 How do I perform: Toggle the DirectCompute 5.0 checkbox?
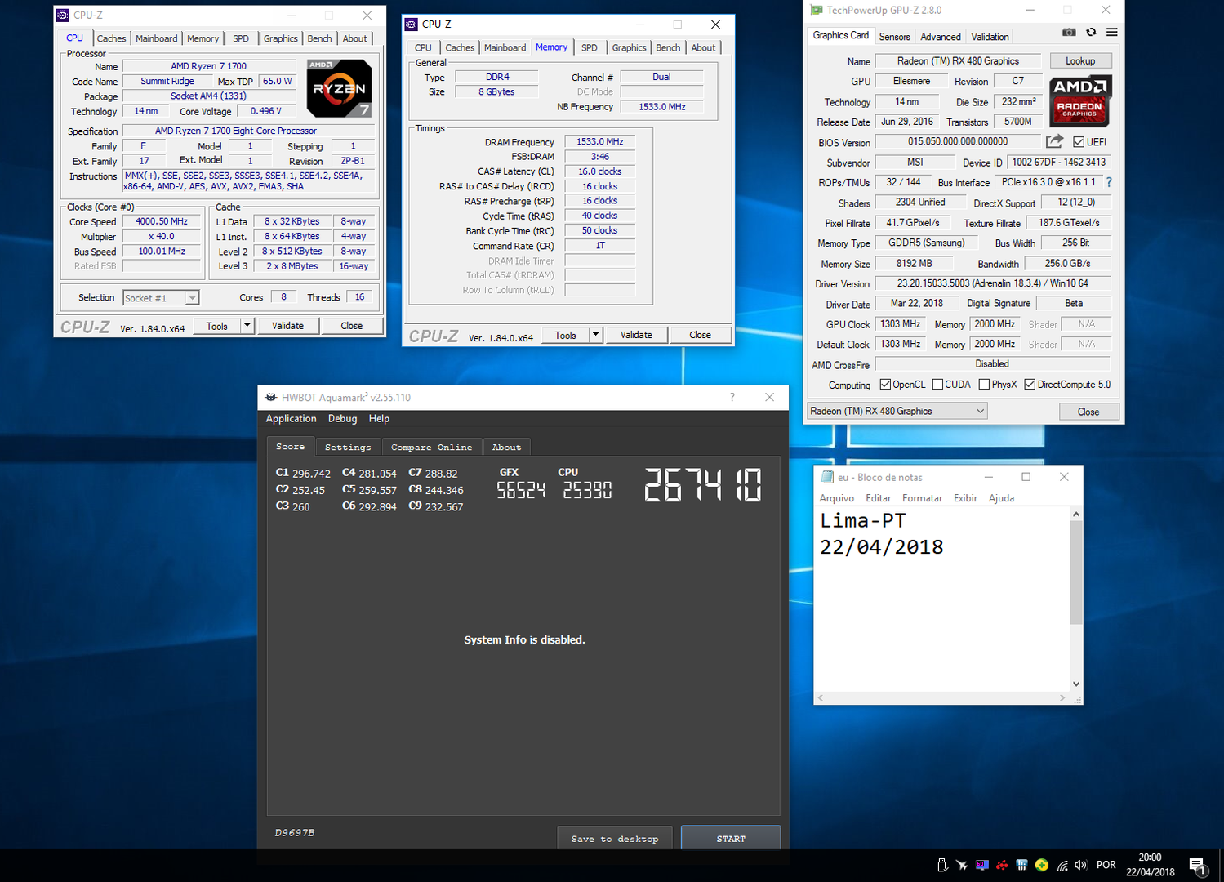(x=1030, y=385)
